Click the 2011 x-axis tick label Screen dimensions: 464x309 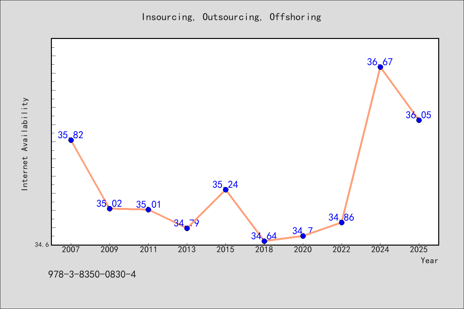(x=148, y=249)
